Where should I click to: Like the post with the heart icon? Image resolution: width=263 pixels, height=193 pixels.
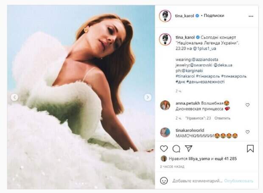tap(164, 149)
